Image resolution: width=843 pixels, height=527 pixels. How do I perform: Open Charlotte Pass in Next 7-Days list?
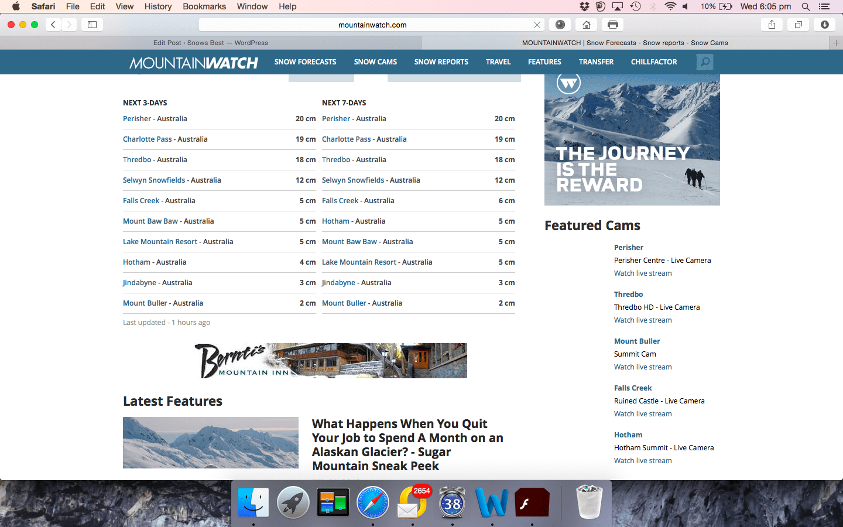(x=347, y=139)
